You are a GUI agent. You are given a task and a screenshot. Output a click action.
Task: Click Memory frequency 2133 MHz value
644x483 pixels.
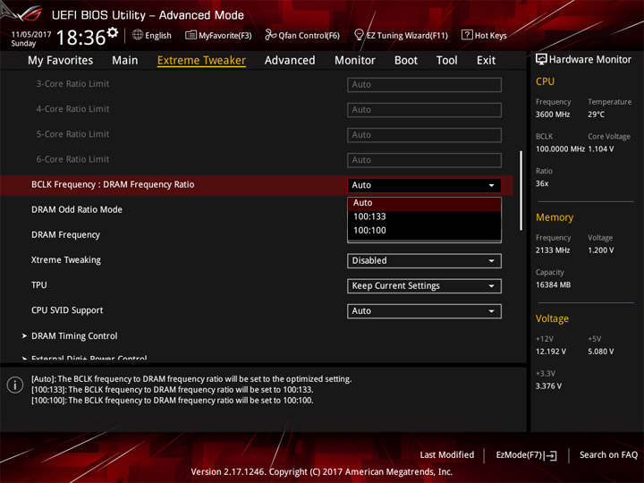click(553, 250)
